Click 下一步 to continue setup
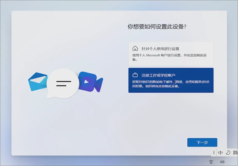 click(202, 142)
